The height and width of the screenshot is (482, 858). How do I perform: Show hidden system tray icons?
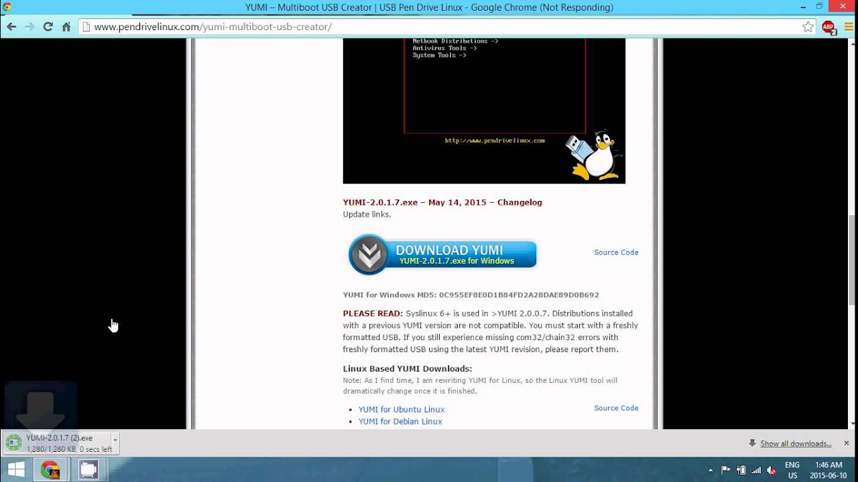[710, 470]
